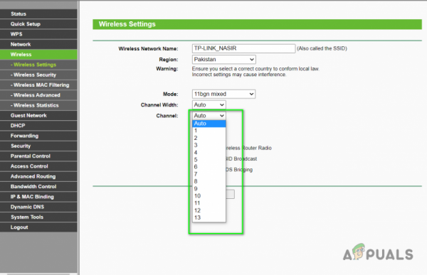This screenshot has width=427, height=275.
Task: Open the Mode dropdown 11bgn mixed
Action: (224, 94)
